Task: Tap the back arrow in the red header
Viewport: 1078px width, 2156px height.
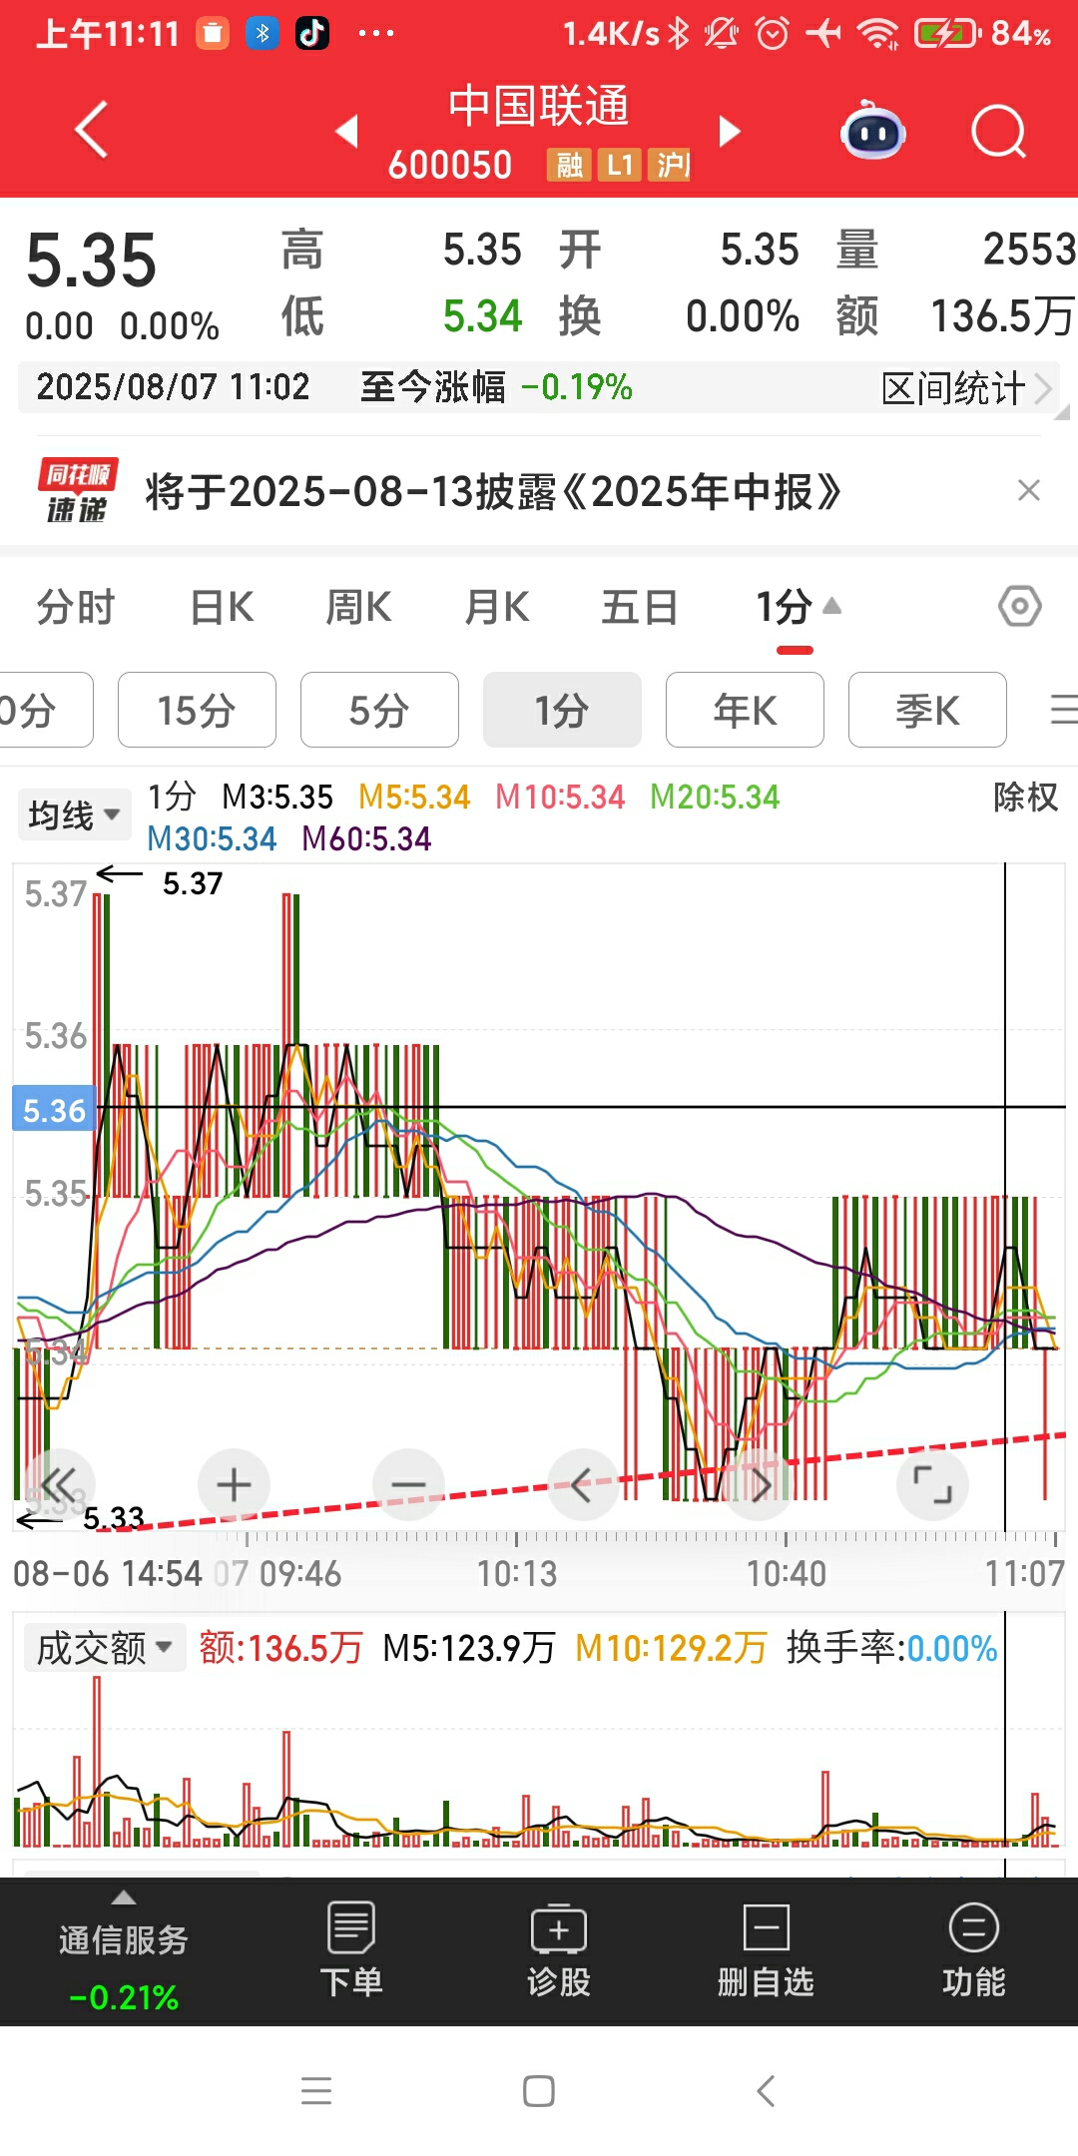Action: point(92,130)
